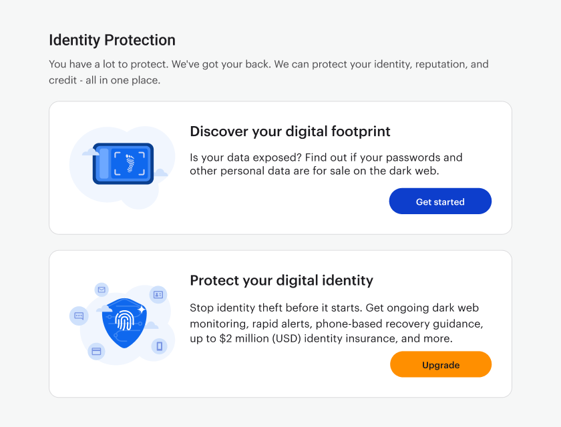Viewport: 561px width, 427px height.
Task: Click the mobile phone bubble icon
Action: [159, 346]
